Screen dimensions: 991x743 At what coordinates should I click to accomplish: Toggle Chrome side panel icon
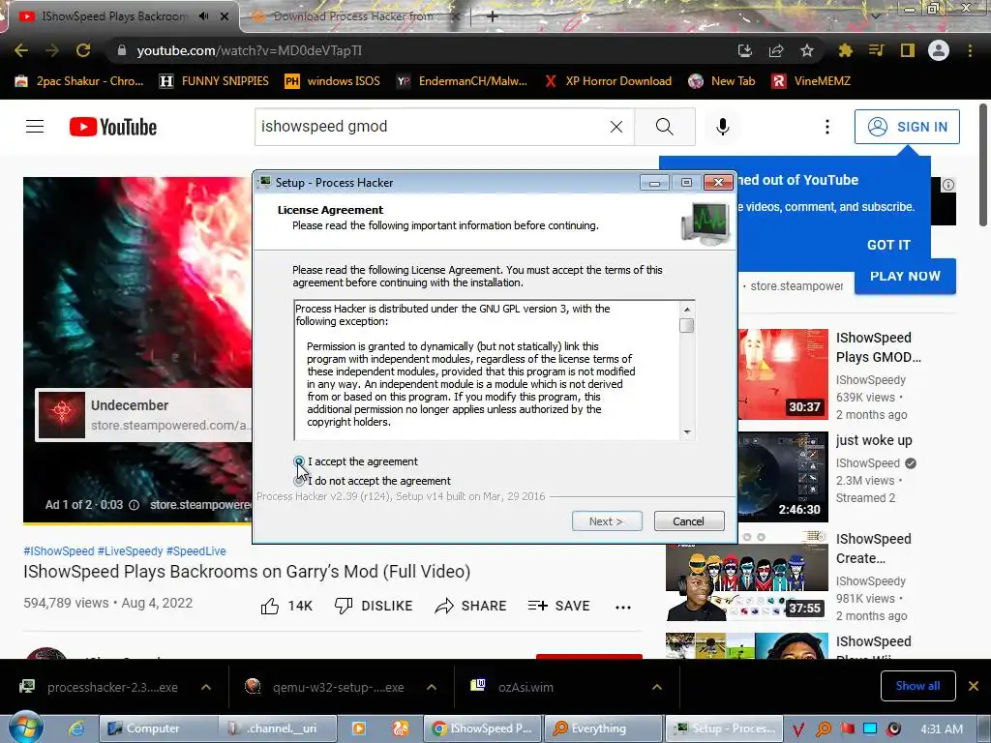pyautogui.click(x=908, y=50)
